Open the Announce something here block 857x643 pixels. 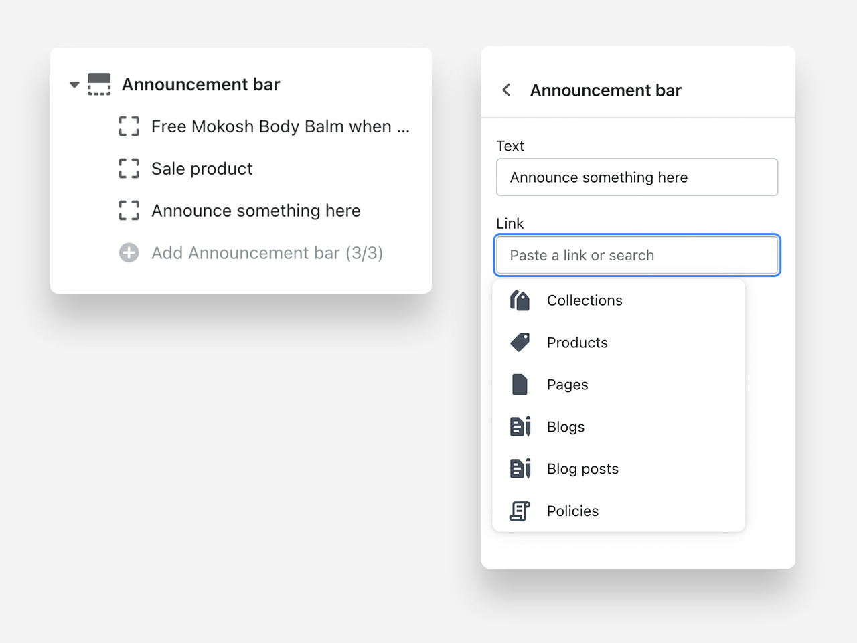pyautogui.click(x=256, y=211)
